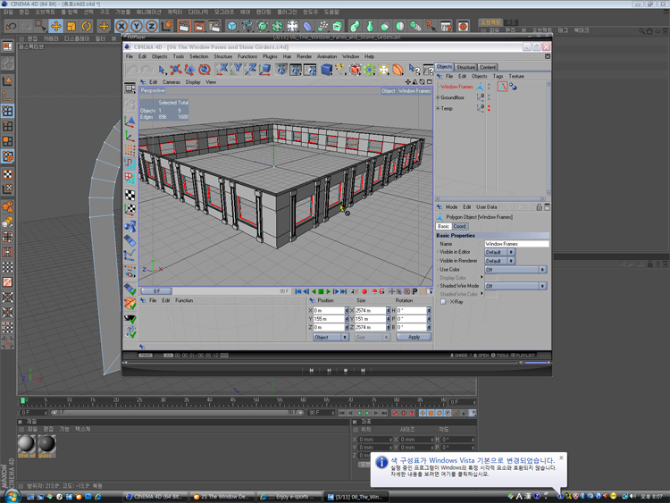Open the Live Selection tool in main toolbar
The image size is (670, 503).
40,26
